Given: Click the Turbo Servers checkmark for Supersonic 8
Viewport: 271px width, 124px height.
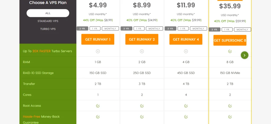Looking at the screenshot, I should pos(230,51).
